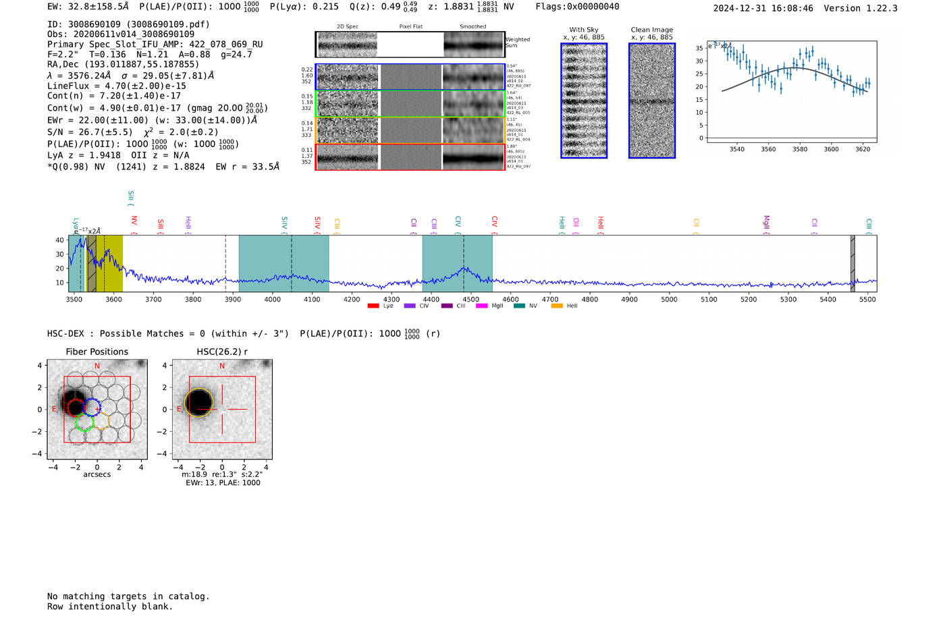Select the 'Row intentionally blank.' text
Viewport: 945px width, 643px height.
point(110,607)
